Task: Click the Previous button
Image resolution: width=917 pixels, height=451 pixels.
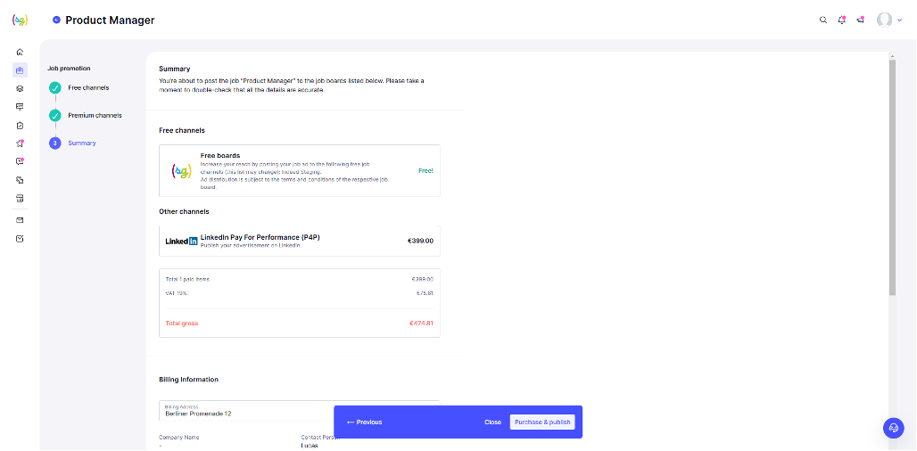Action: click(x=364, y=422)
